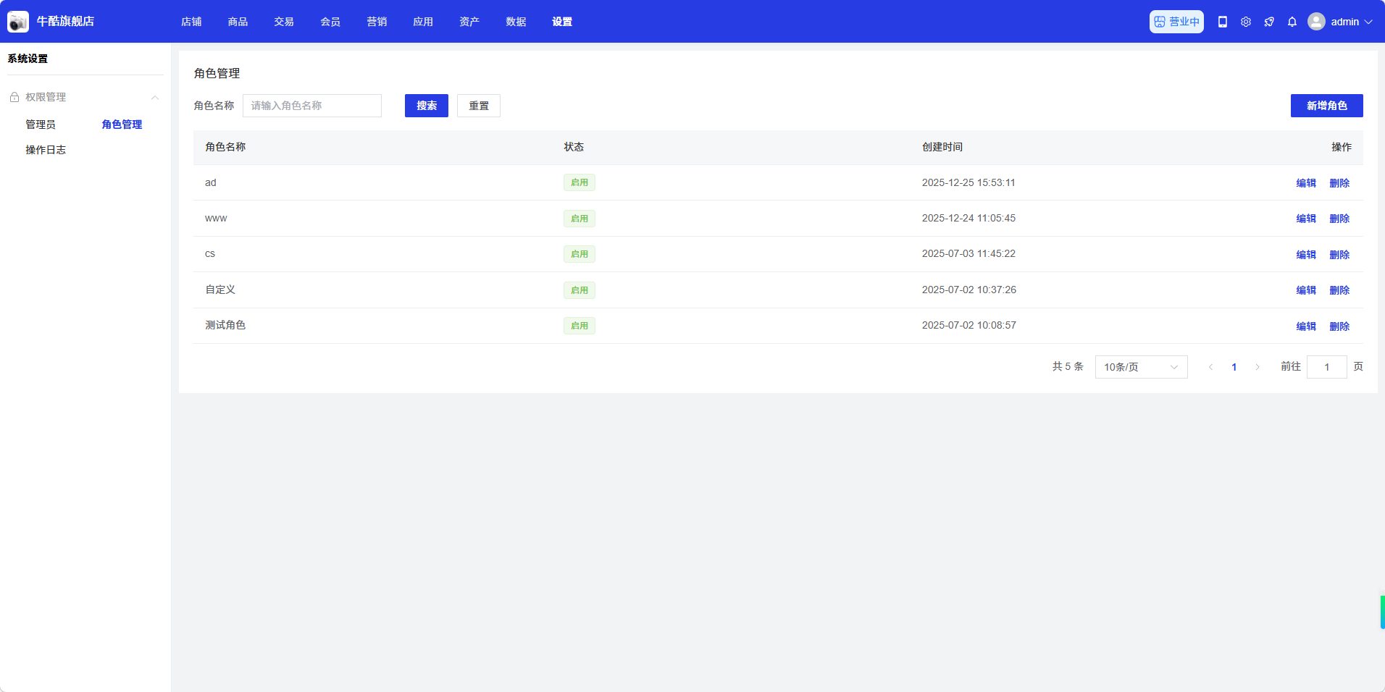The height and width of the screenshot is (692, 1385).
Task: Expand the admin account dropdown arrow
Action: (x=1368, y=22)
